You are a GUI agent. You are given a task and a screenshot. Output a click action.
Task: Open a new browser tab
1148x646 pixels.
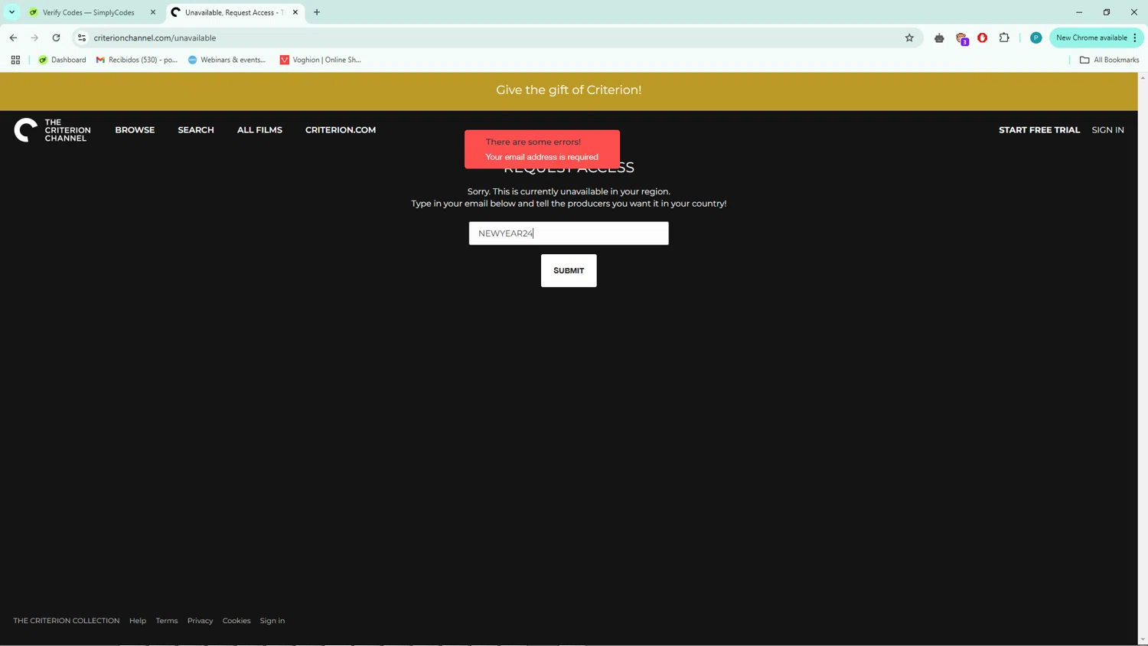[x=317, y=12]
